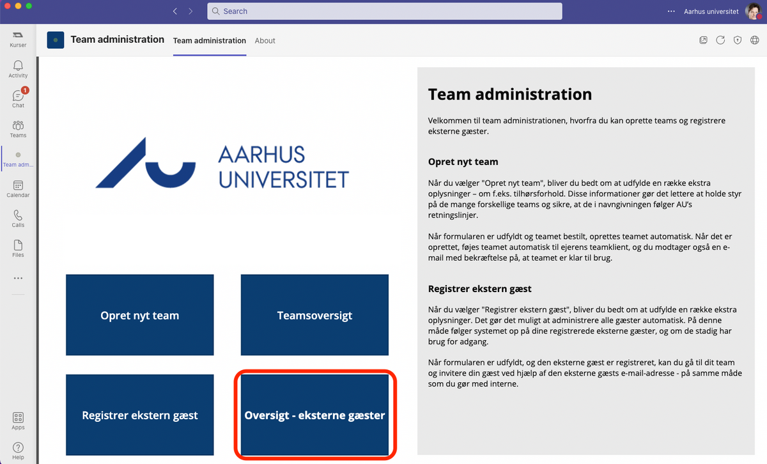This screenshot has height=464, width=767.
Task: Open Teamsoversigt
Action: coord(314,315)
